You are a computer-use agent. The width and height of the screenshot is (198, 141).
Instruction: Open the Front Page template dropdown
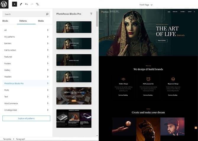click(146, 5)
